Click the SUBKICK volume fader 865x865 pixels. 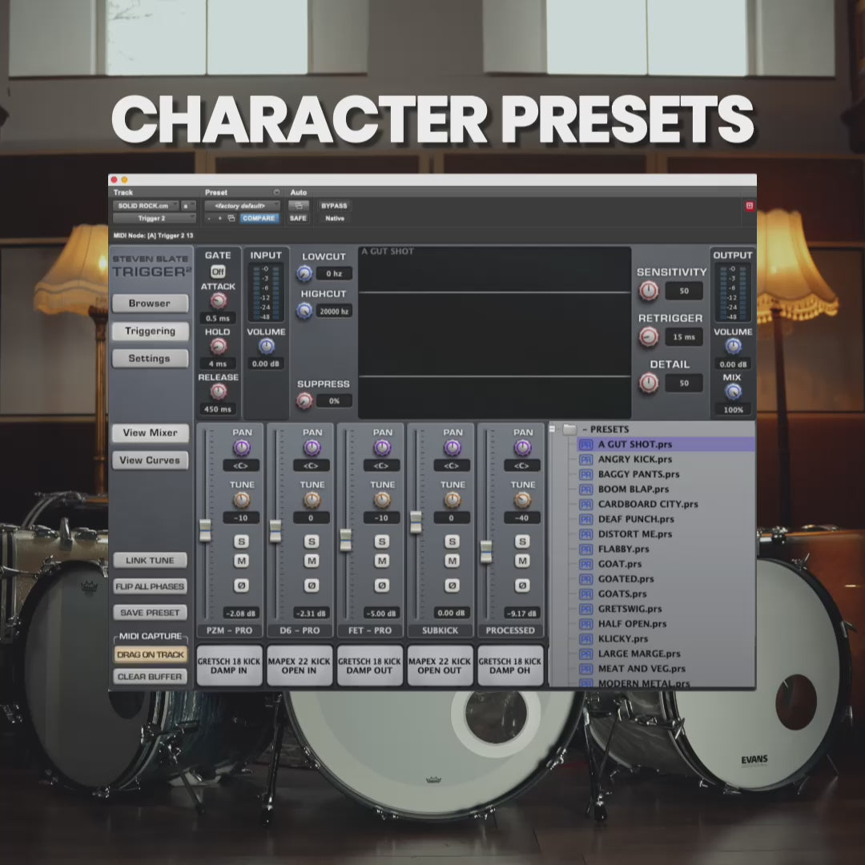(416, 522)
